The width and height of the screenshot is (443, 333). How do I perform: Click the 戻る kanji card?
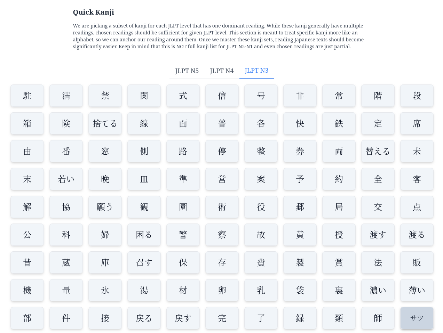coord(144,318)
